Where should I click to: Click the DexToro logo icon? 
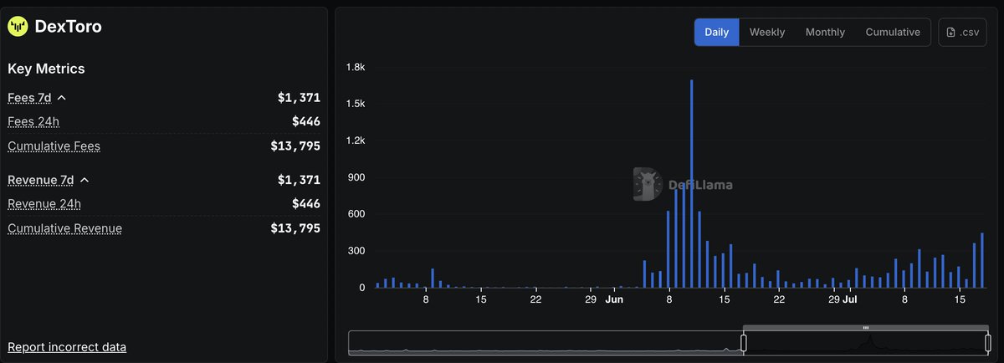(x=18, y=27)
